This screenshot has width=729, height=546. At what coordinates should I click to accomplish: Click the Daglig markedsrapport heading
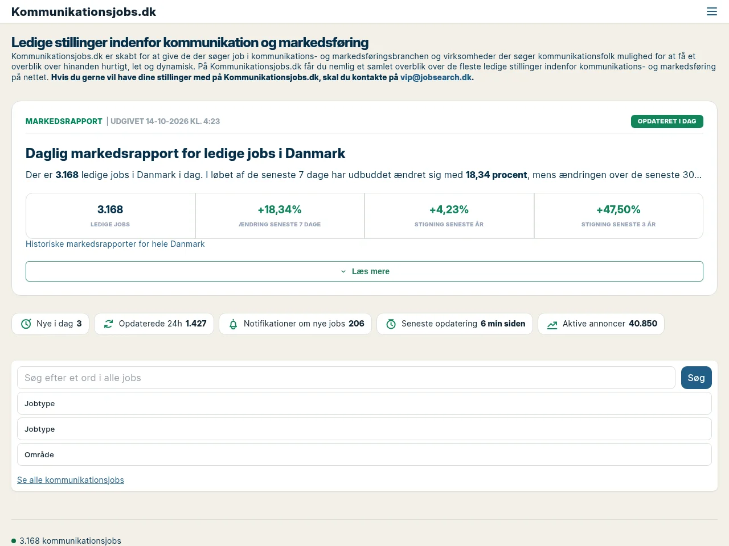(x=186, y=154)
